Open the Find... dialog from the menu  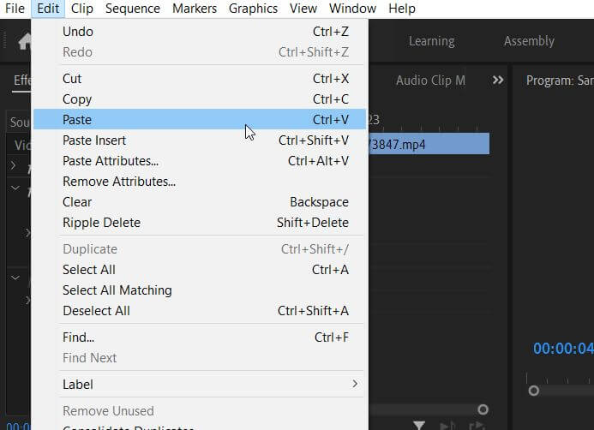click(x=79, y=337)
